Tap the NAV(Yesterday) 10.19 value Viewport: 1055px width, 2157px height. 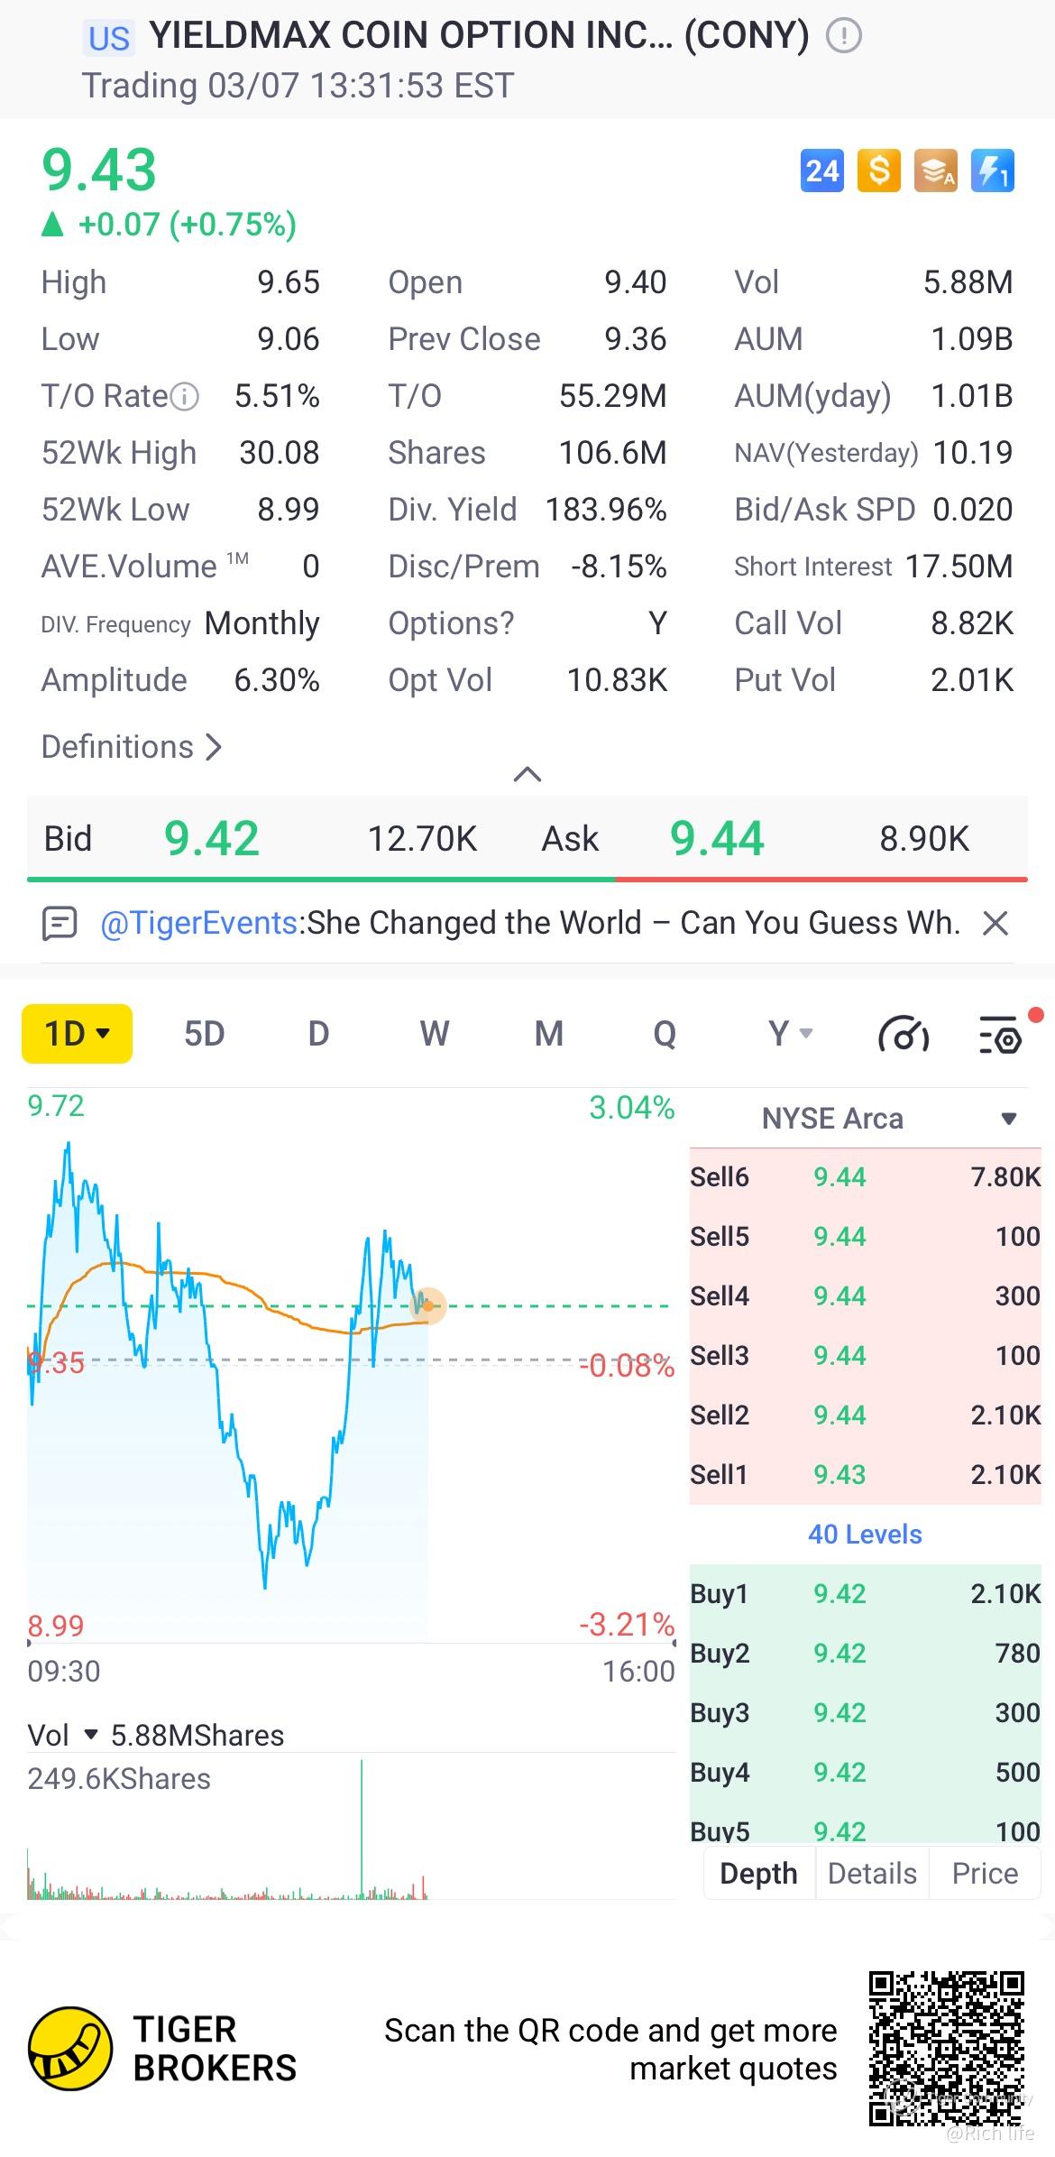pos(973,453)
